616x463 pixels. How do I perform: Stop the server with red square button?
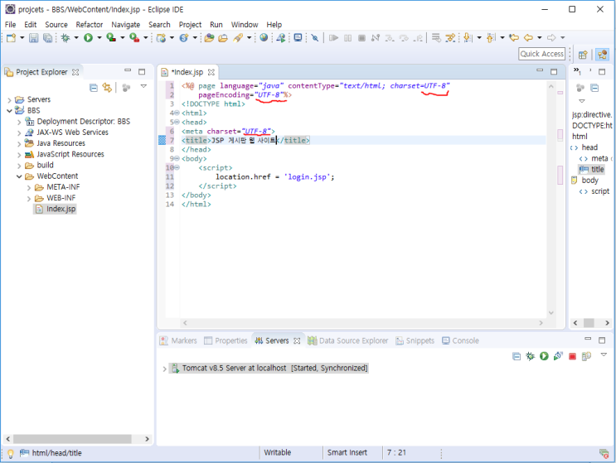pos(572,356)
